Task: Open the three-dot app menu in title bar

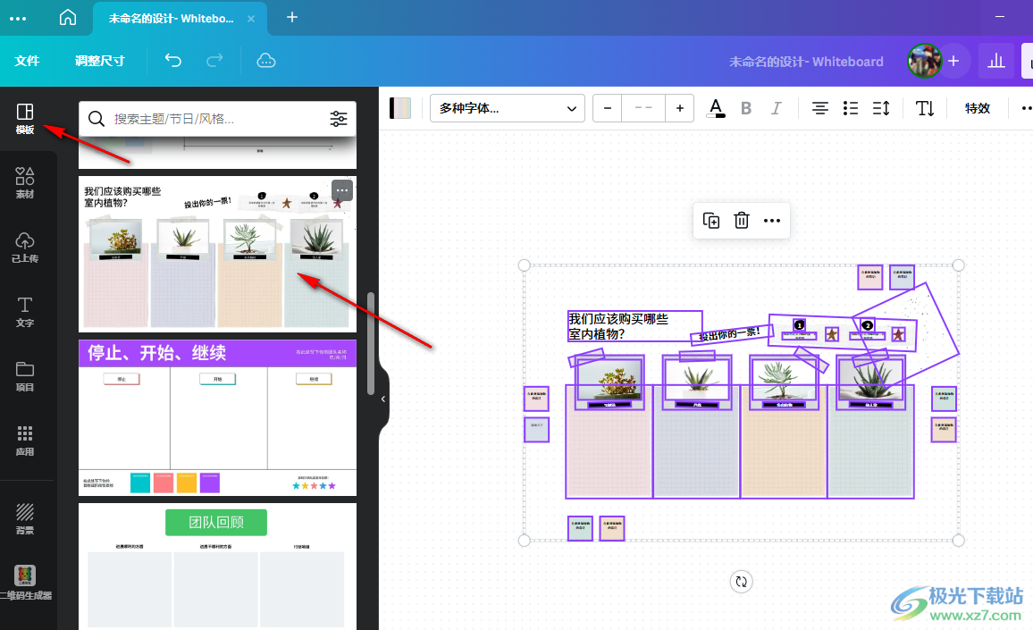Action: tap(18, 19)
